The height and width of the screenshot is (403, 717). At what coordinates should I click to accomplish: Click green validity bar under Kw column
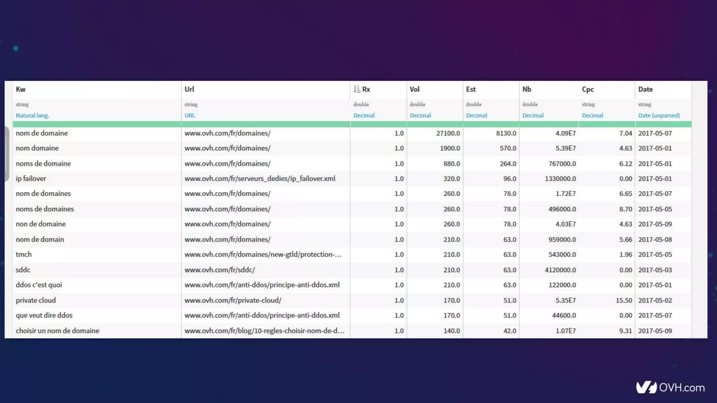[97, 124]
